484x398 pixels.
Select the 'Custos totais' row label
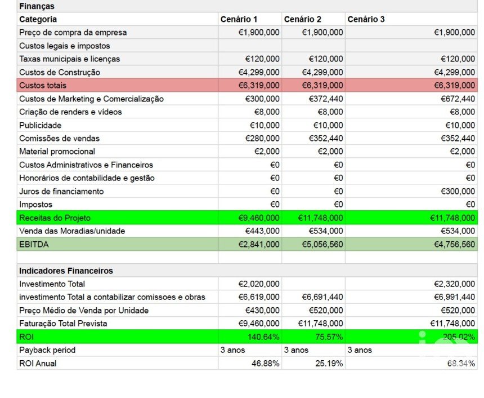tap(43, 85)
